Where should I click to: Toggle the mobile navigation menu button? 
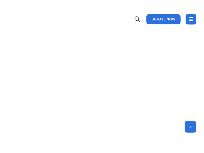[x=191, y=19]
